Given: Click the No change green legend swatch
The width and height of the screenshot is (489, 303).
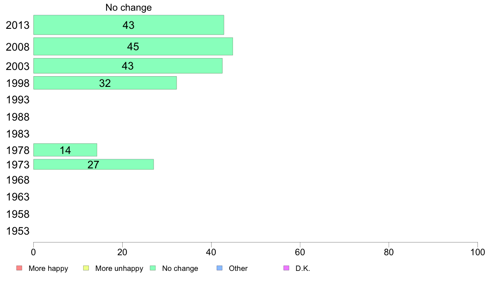Looking at the screenshot, I should [153, 268].
